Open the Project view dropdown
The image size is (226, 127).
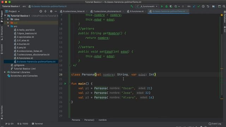pyautogui.click(x=13, y=11)
